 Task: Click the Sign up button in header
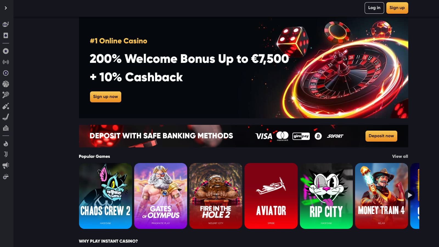pyautogui.click(x=397, y=8)
